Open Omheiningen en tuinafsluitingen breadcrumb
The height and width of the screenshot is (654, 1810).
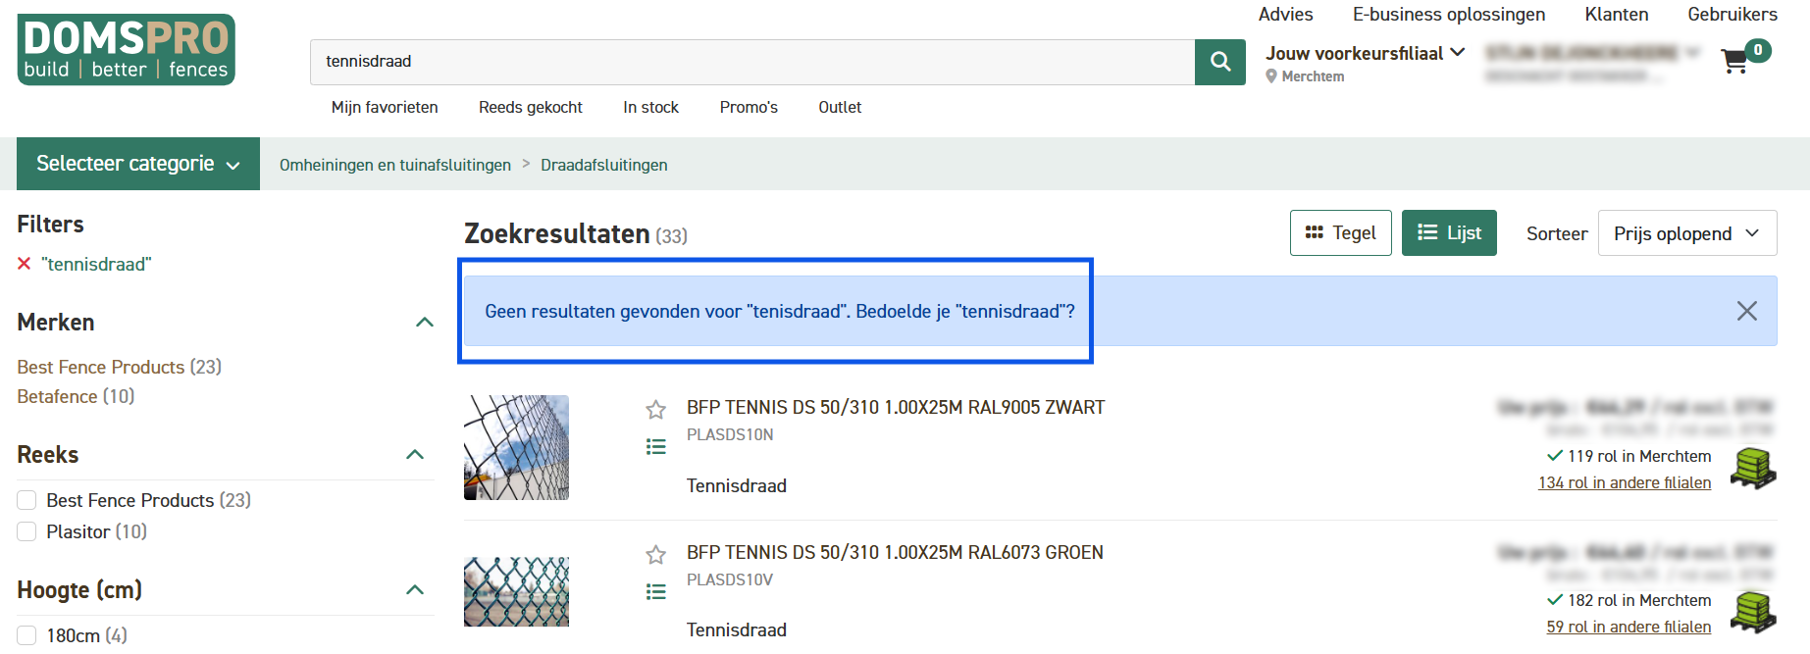395,165
